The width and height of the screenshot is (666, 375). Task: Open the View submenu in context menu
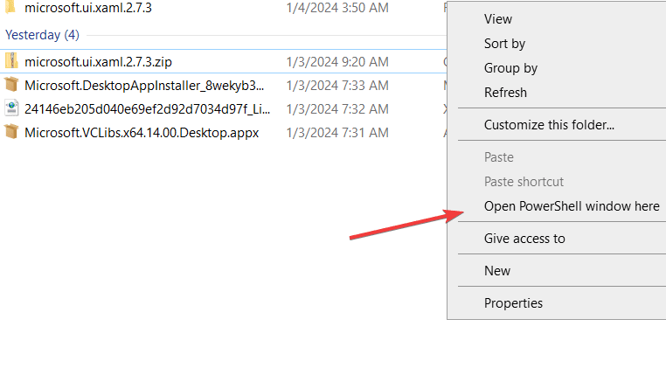[498, 19]
